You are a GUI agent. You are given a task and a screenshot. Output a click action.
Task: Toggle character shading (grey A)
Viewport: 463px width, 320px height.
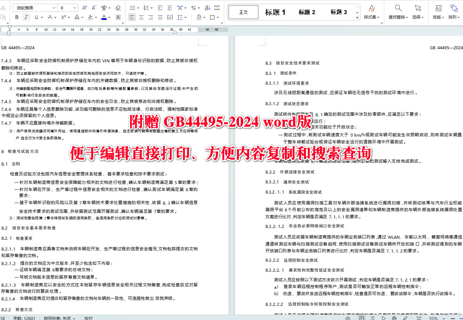click(x=118, y=17)
